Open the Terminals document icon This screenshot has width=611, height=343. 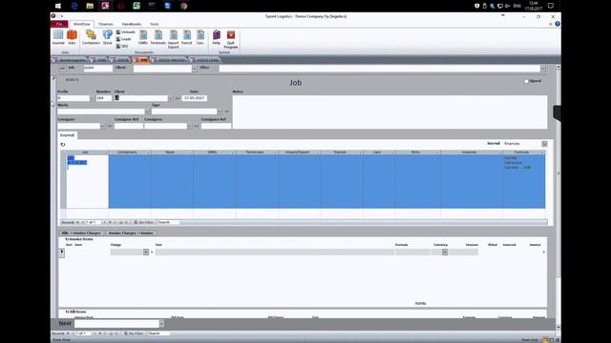(x=158, y=37)
